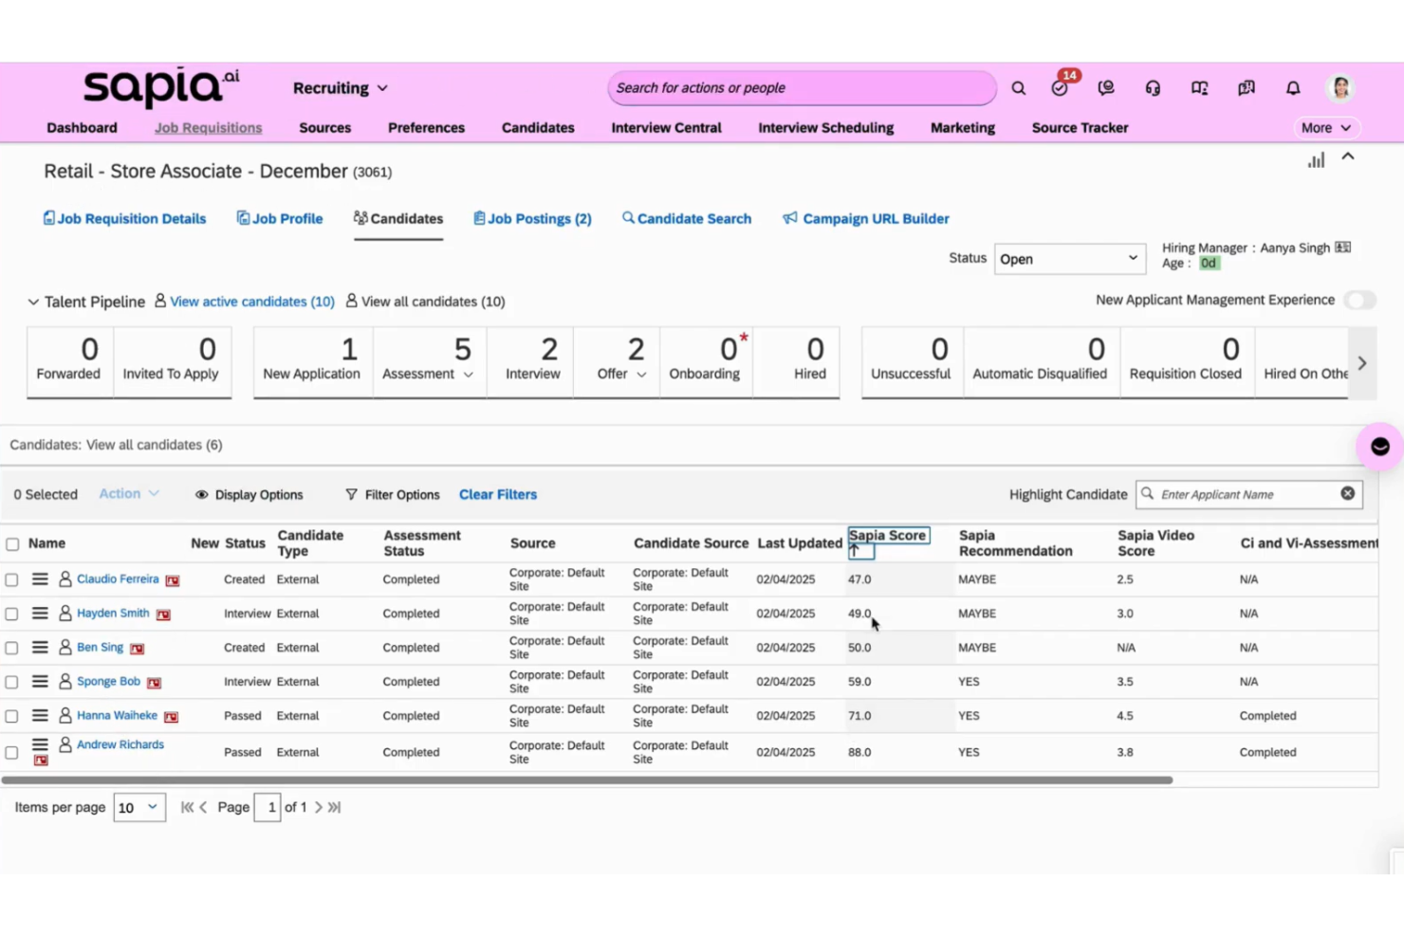Show more pipeline stages with right arrow
This screenshot has width=1404, height=936.
(x=1362, y=363)
